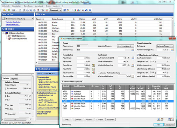Toggle Mechanische Lüftung checkbox
This screenshot has width=177, height=128.
[x=138, y=55]
